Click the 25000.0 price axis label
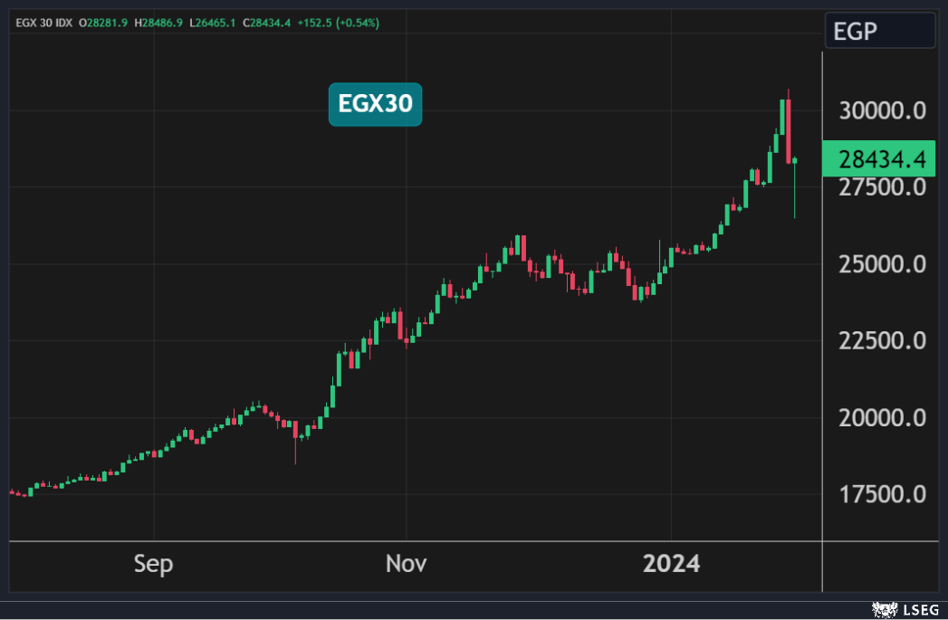 click(881, 264)
